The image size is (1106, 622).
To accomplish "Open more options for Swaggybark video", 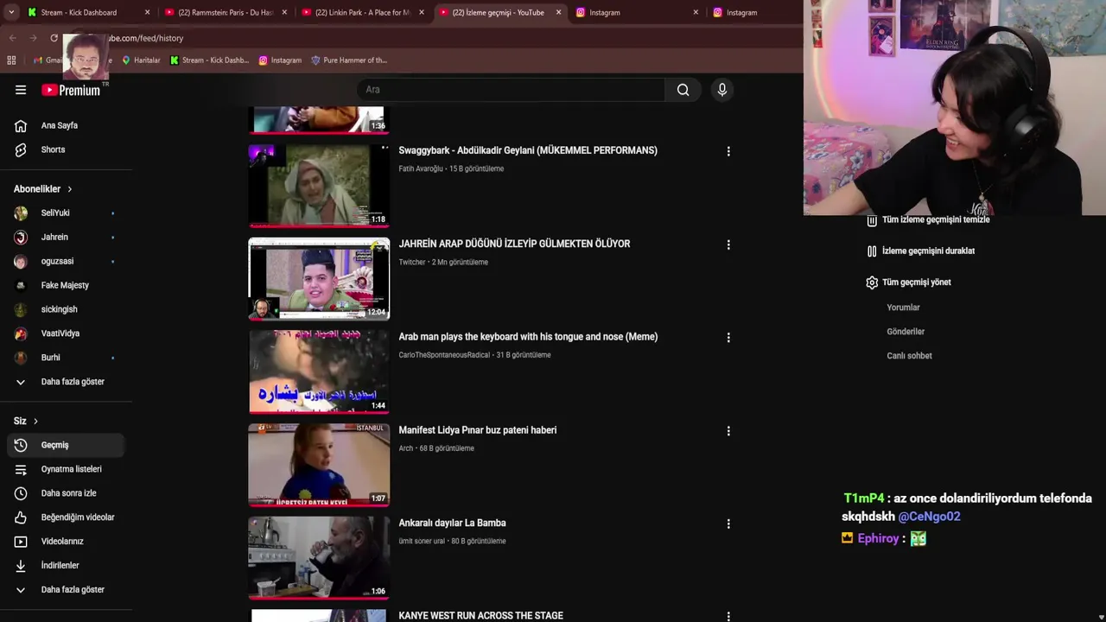I will point(728,151).
